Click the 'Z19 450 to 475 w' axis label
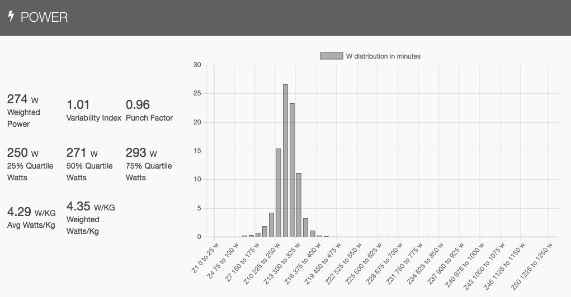The width and height of the screenshot is (571, 297). pyautogui.click(x=323, y=263)
